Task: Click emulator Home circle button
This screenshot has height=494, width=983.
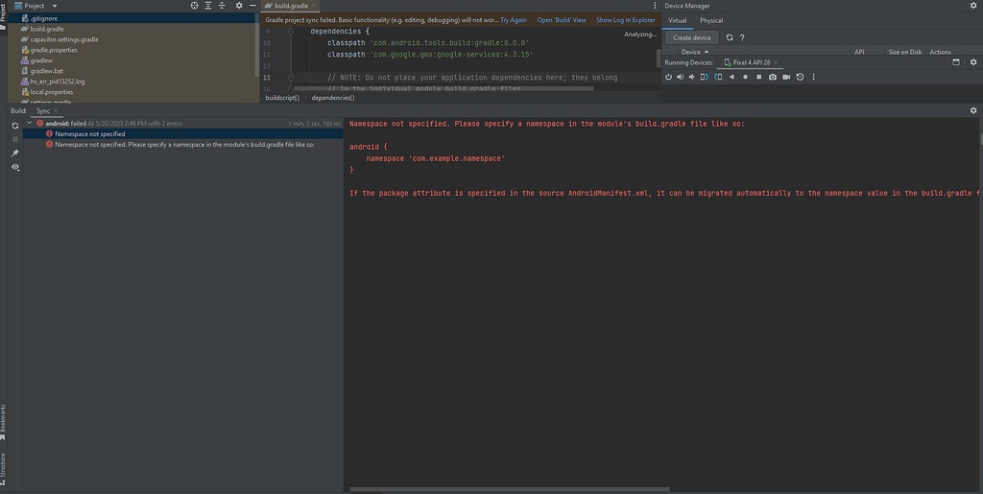Action: (745, 77)
